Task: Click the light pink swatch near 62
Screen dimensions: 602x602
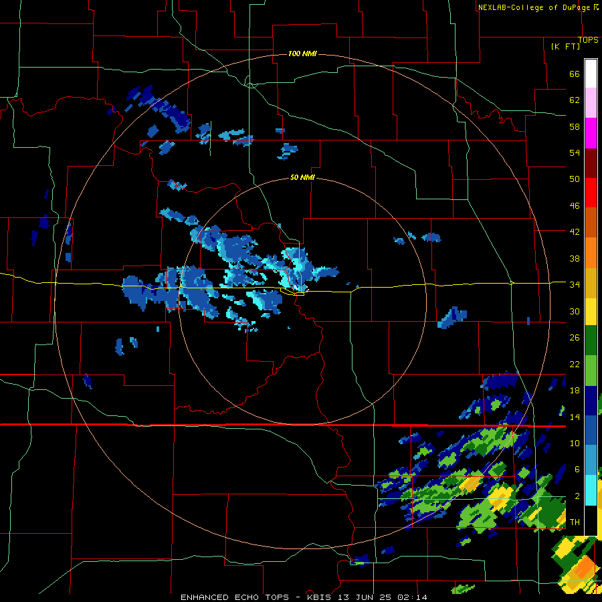Action: tap(591, 102)
